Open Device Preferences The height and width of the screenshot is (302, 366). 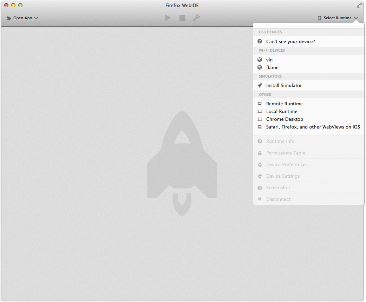[x=309, y=165]
